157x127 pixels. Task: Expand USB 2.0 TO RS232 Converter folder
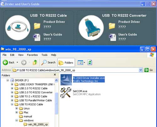click(x=12, y=92)
